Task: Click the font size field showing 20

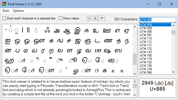Action: coord(102,18)
